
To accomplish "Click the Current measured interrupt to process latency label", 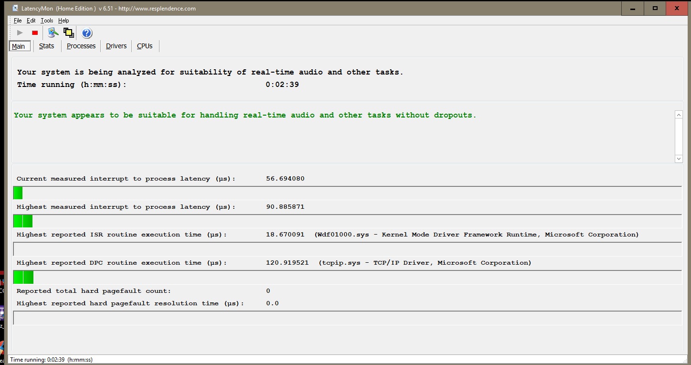I will 126,179.
